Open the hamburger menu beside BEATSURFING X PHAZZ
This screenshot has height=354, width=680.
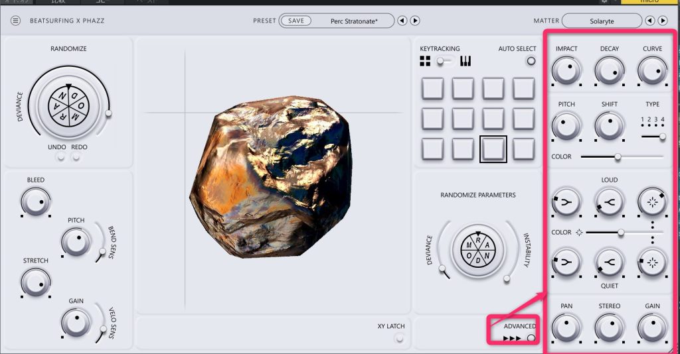pos(16,21)
